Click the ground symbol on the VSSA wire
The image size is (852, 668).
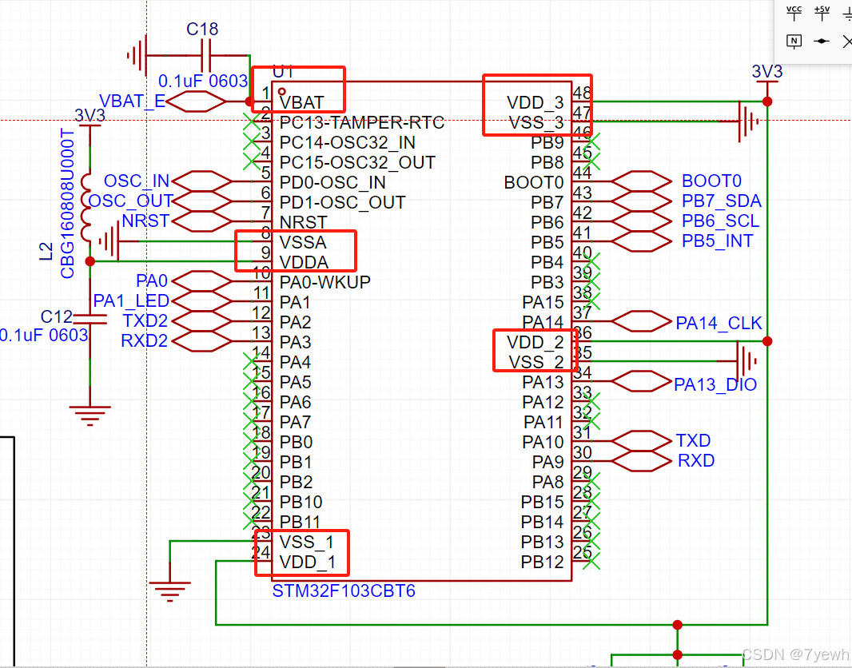point(109,241)
